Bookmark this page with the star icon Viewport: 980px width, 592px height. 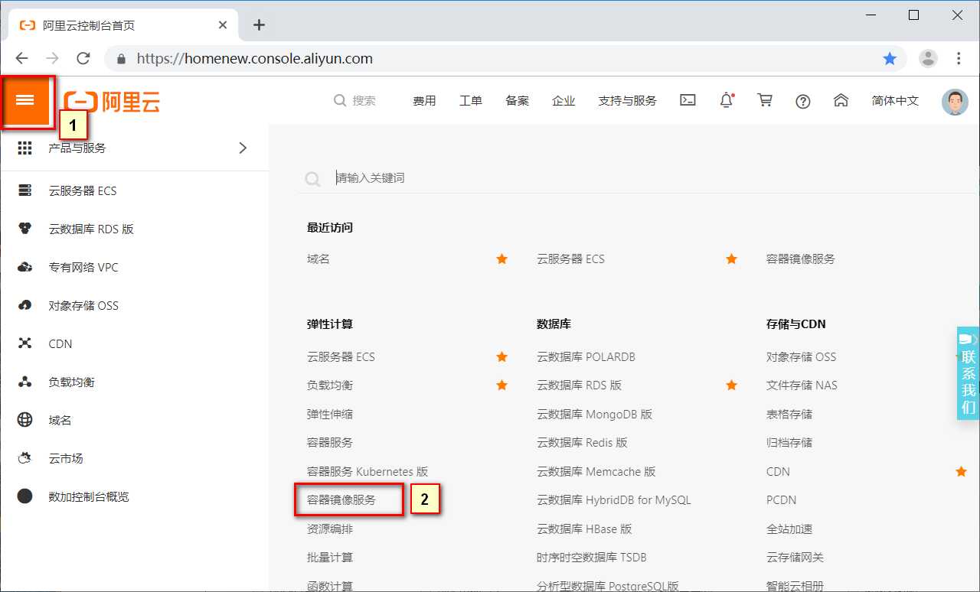[890, 58]
